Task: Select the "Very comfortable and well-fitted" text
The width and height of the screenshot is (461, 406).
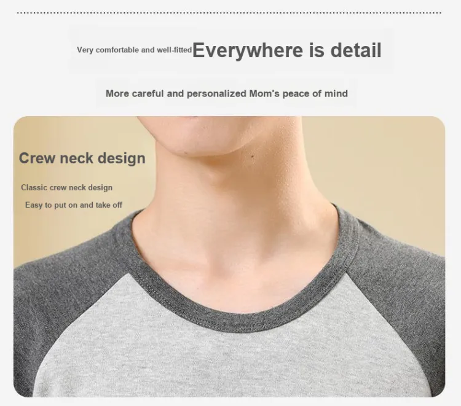Action: point(135,50)
